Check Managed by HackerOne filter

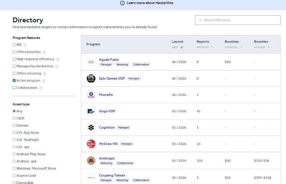click(x=14, y=66)
